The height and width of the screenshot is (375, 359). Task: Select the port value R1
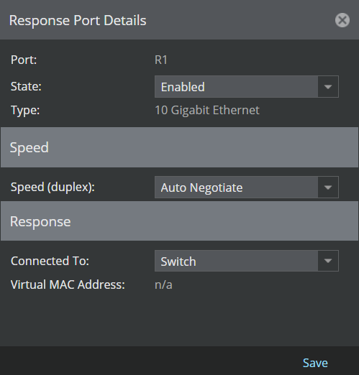click(x=161, y=60)
